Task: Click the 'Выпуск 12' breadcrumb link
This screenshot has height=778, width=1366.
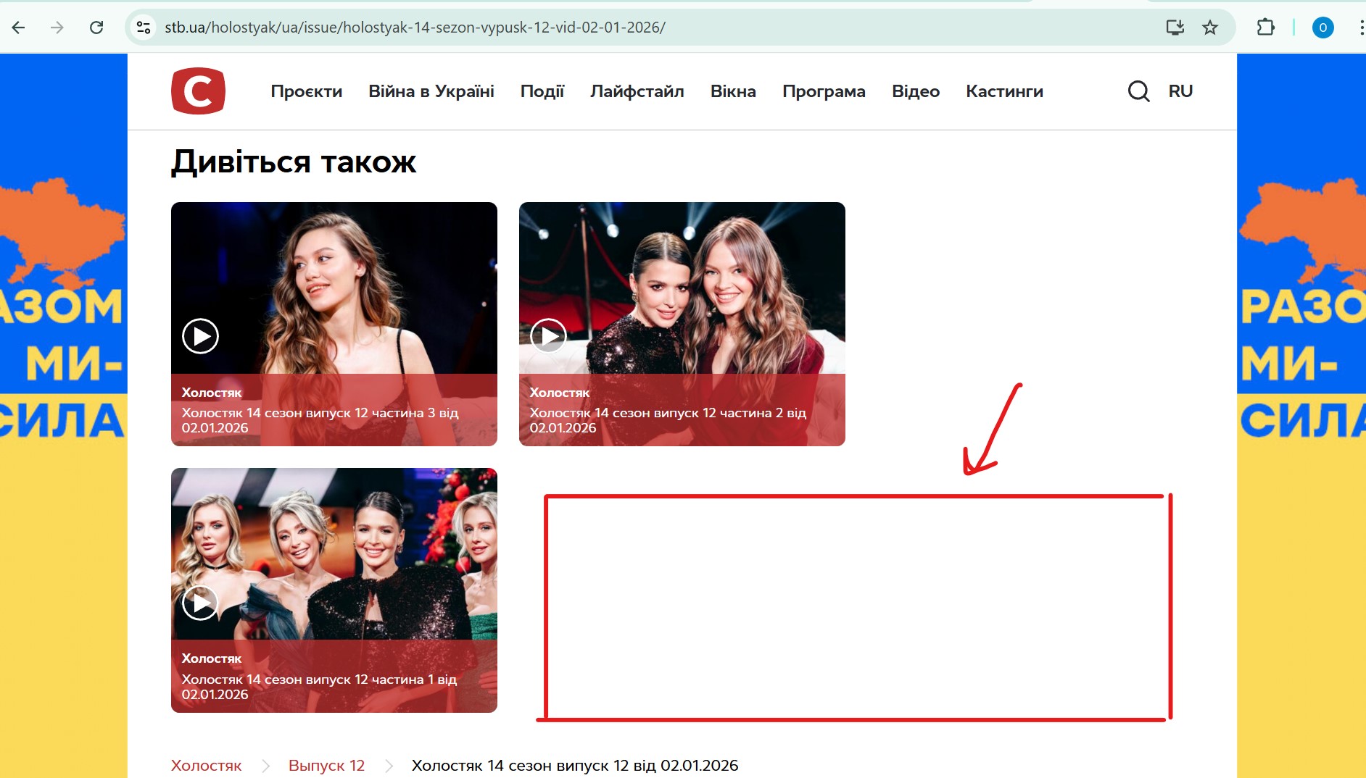Action: [326, 766]
